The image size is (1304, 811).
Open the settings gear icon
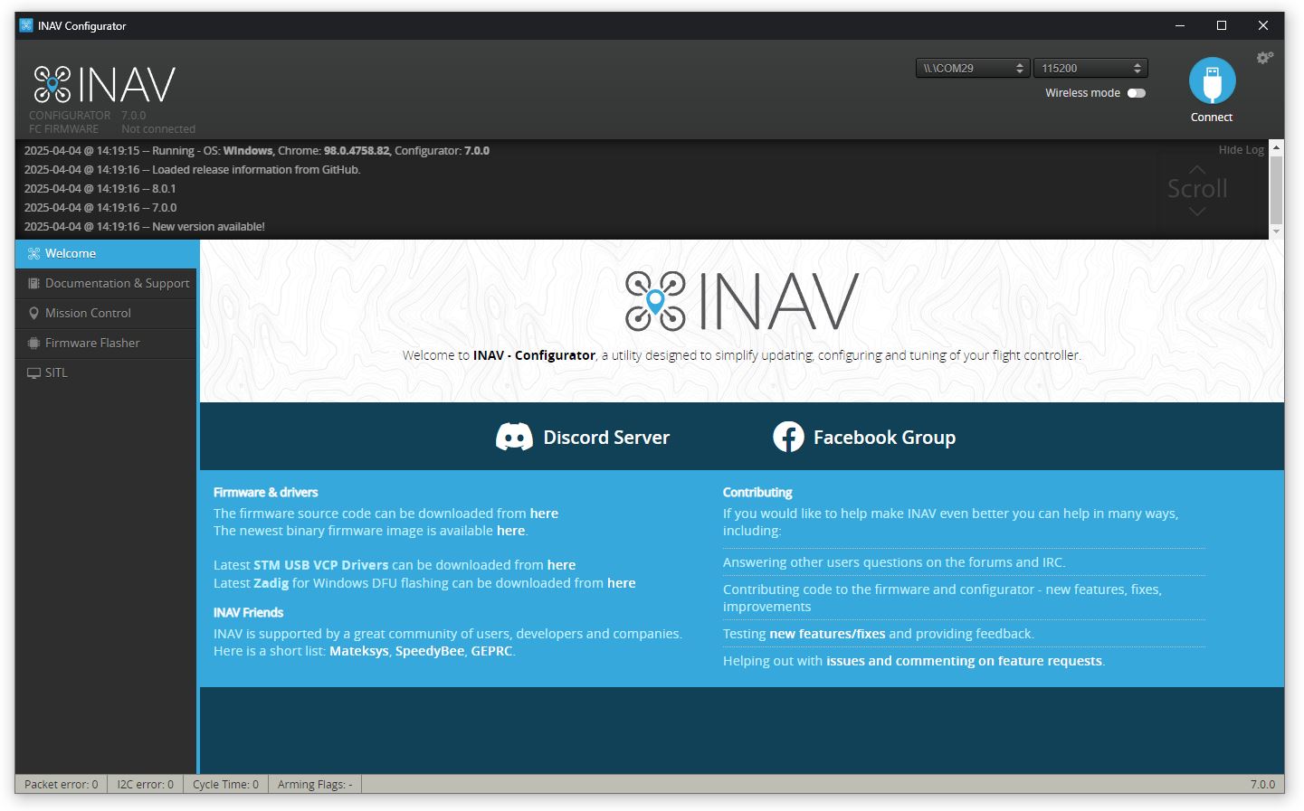[x=1264, y=58]
